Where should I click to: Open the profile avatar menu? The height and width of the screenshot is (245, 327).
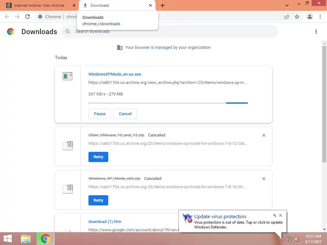pos(310,17)
